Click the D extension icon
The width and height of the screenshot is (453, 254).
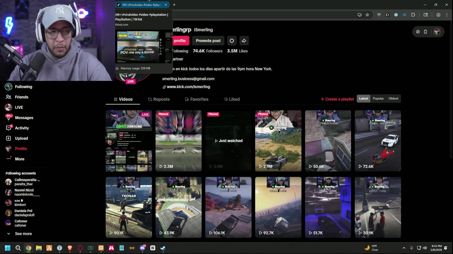[x=388, y=15]
